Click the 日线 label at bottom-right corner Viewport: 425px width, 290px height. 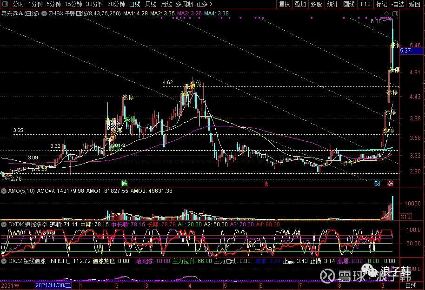411,285
